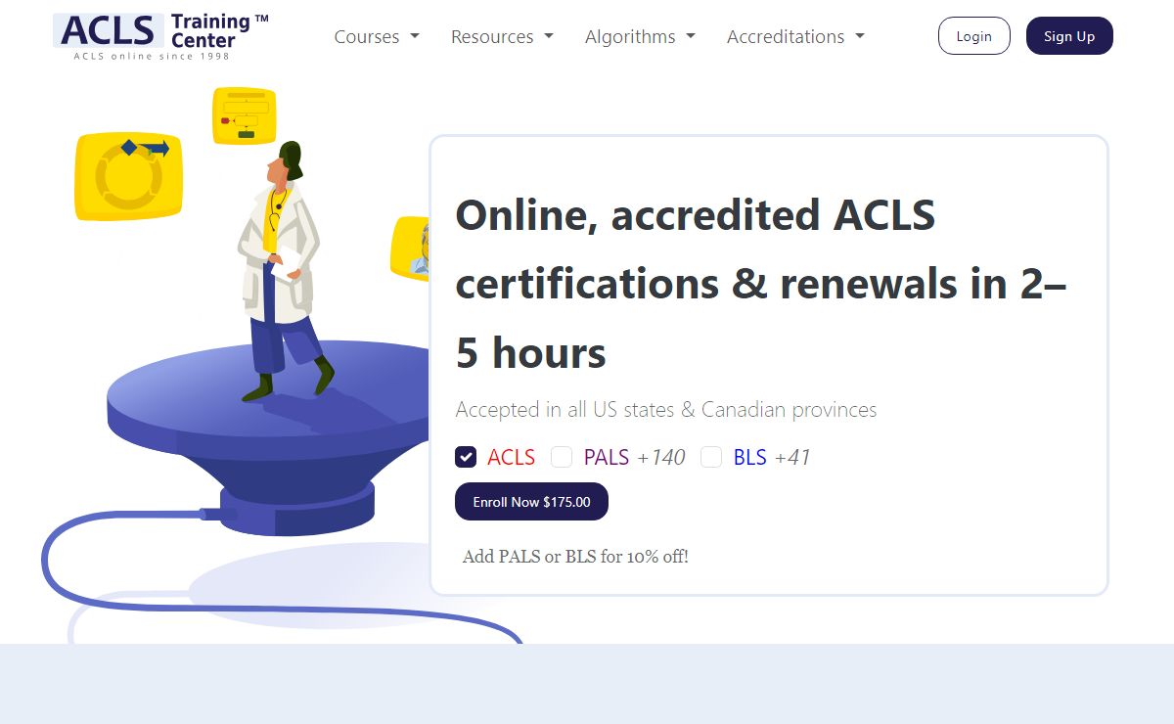
Task: Click the yellow flowchart algorithm icon
Action: coord(245,116)
